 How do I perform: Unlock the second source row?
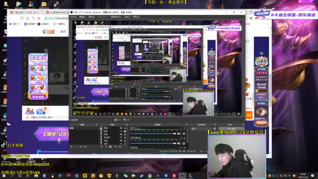125,131
